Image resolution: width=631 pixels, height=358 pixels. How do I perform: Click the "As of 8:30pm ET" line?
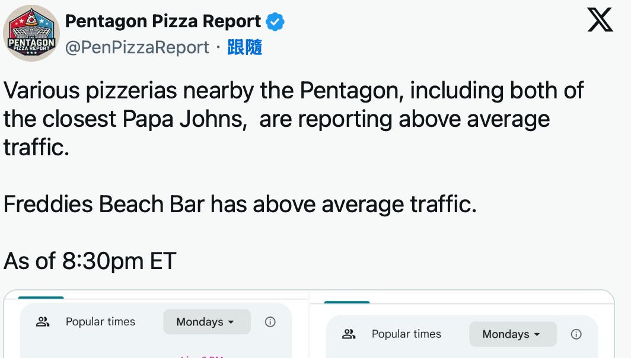coord(90,261)
